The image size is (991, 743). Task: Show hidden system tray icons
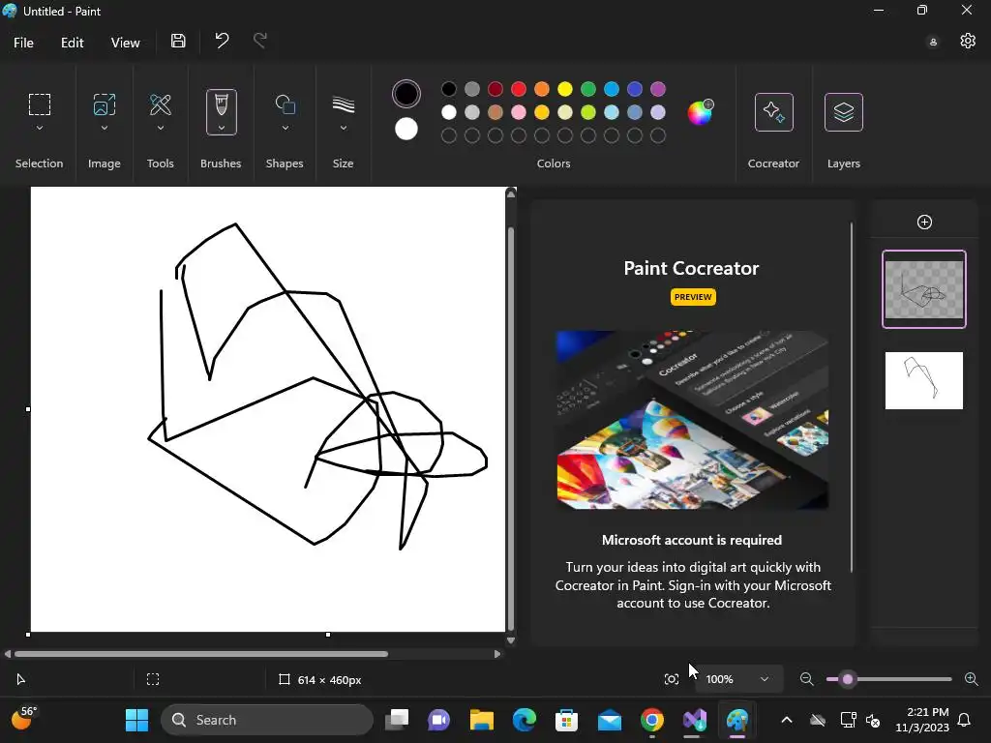pos(786,720)
